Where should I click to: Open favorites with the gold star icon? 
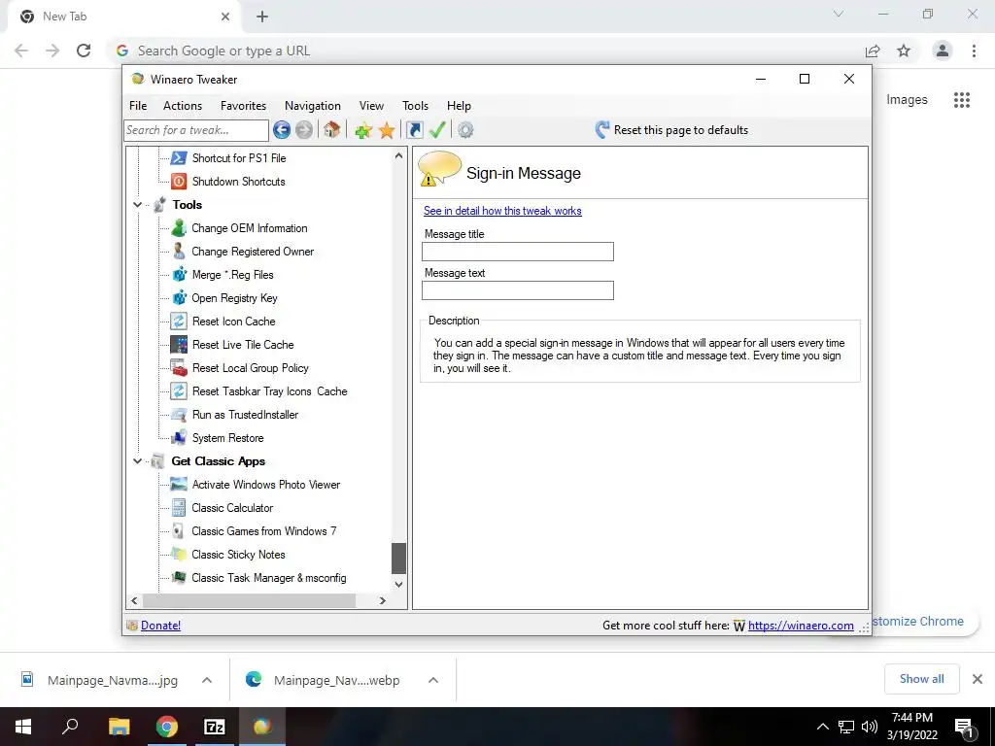387,131
